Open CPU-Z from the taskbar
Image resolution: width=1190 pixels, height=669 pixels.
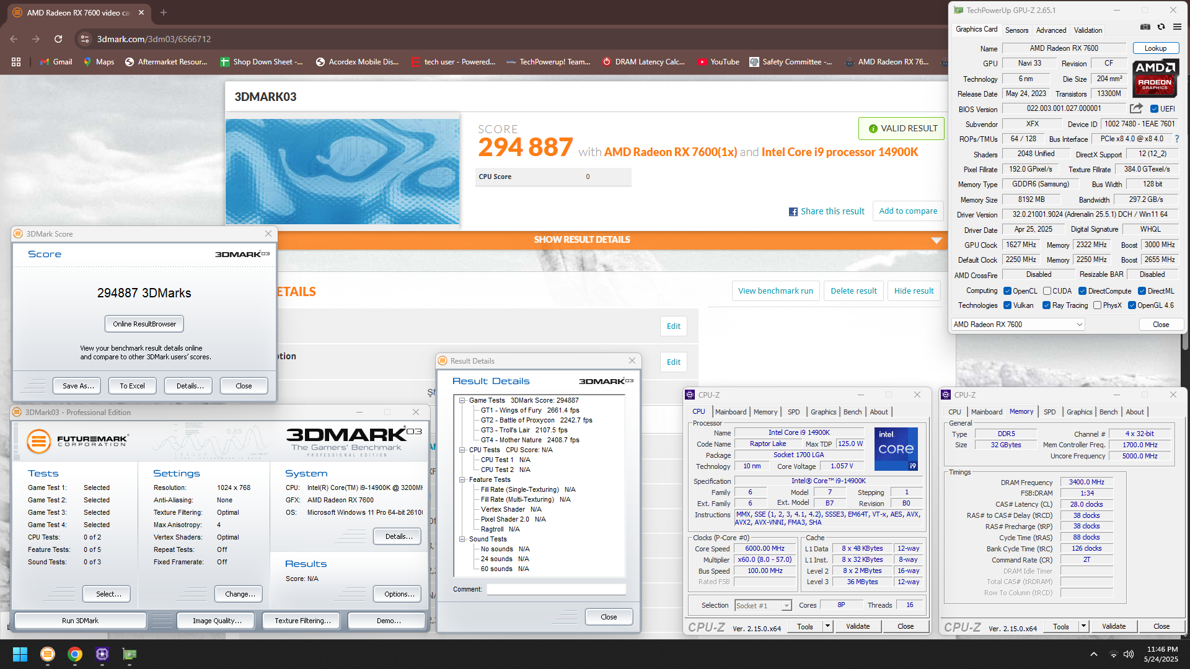point(102,654)
